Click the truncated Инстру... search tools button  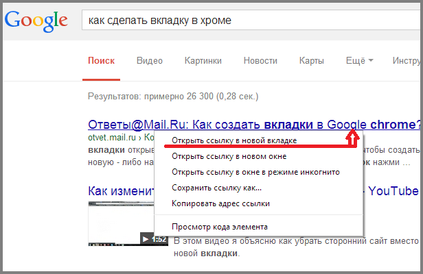coord(407,60)
